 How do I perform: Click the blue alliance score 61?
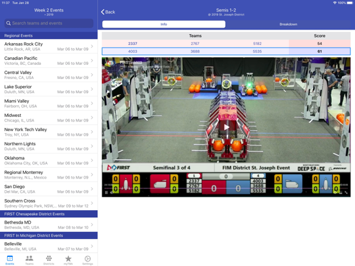click(x=320, y=51)
